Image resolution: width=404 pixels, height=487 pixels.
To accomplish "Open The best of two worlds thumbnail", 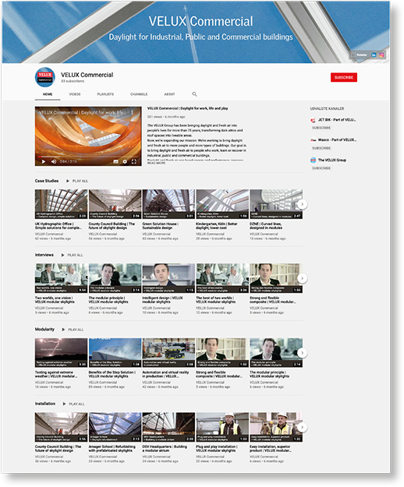I will click(x=222, y=278).
